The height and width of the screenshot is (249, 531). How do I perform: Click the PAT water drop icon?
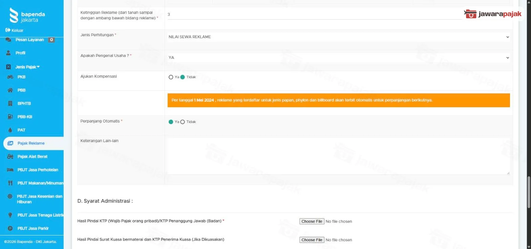[x=10, y=130]
